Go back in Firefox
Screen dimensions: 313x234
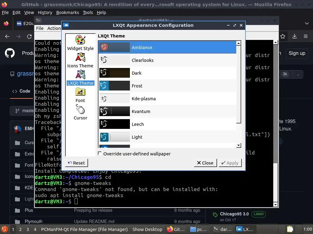coord(7,37)
